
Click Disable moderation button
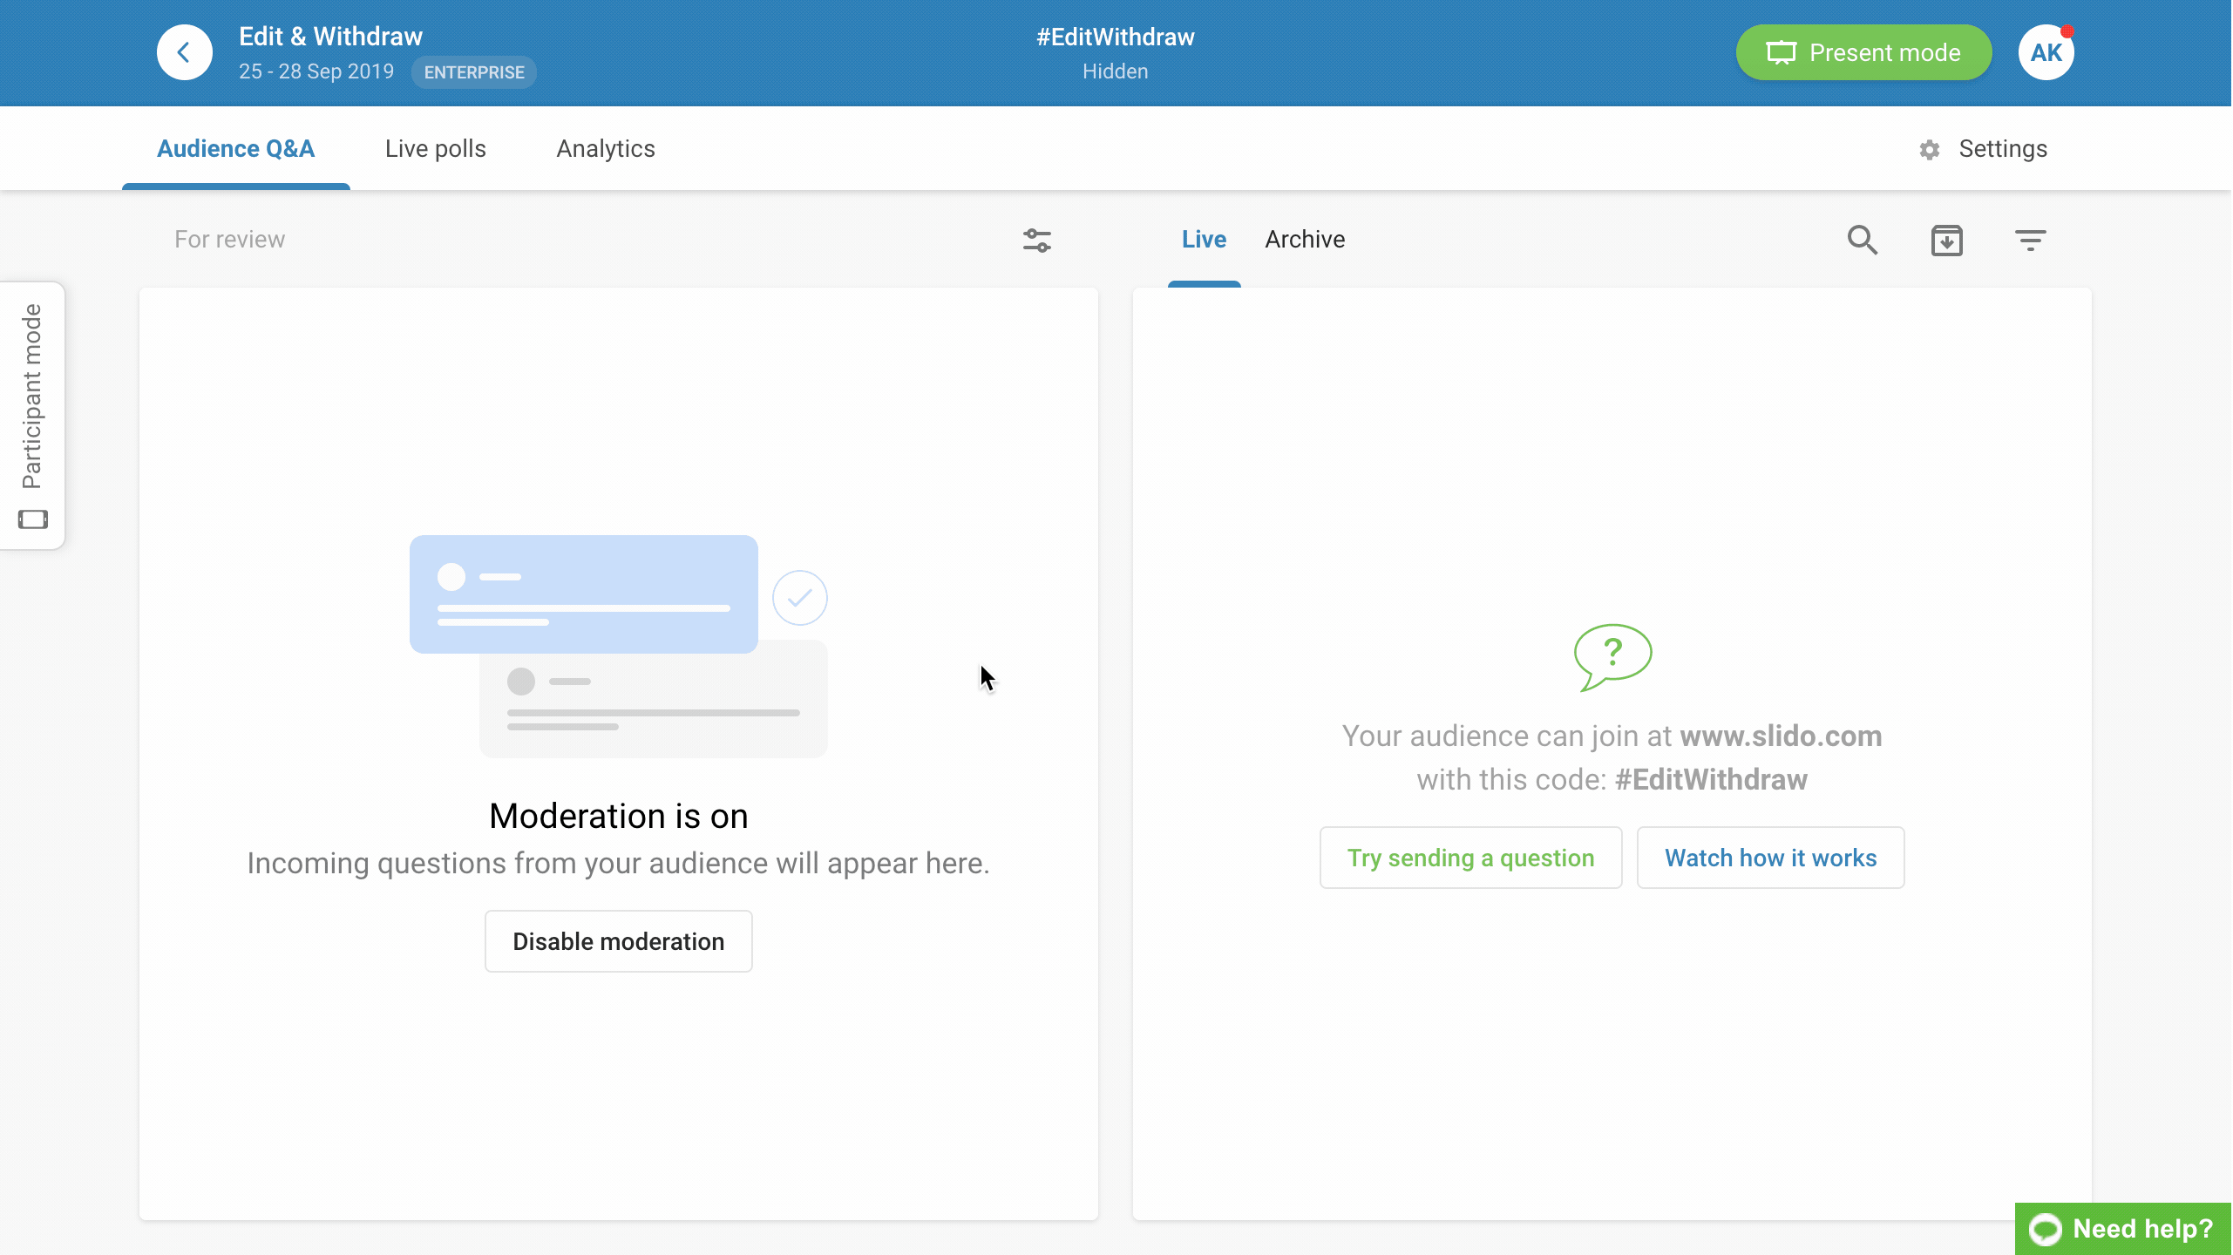coord(619,941)
